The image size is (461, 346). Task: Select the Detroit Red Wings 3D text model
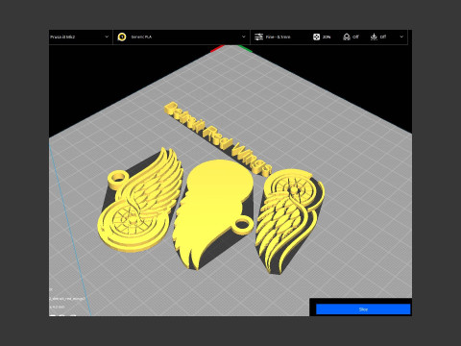coord(218,138)
